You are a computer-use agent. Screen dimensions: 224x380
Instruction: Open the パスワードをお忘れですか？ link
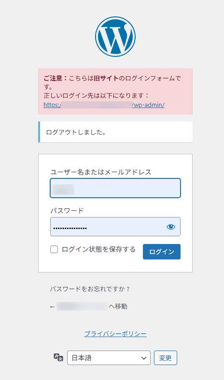(x=90, y=289)
